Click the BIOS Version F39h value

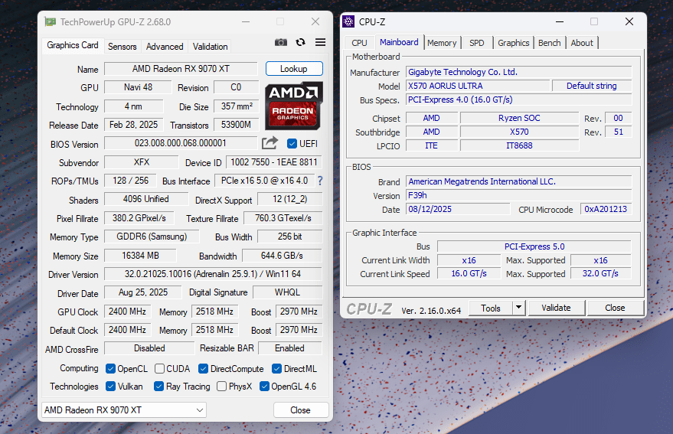(519, 195)
